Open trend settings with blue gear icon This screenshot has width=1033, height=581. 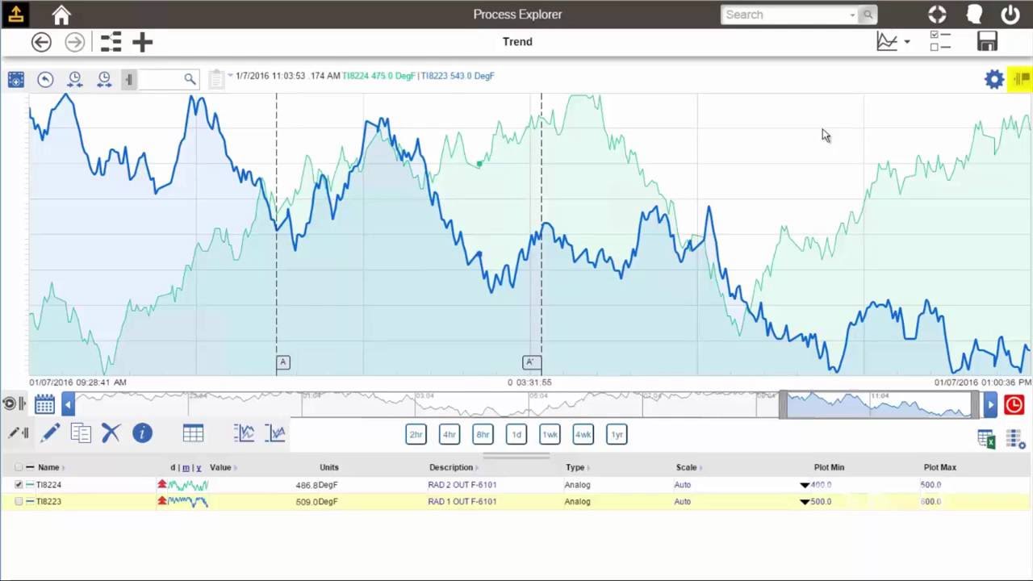click(x=994, y=79)
